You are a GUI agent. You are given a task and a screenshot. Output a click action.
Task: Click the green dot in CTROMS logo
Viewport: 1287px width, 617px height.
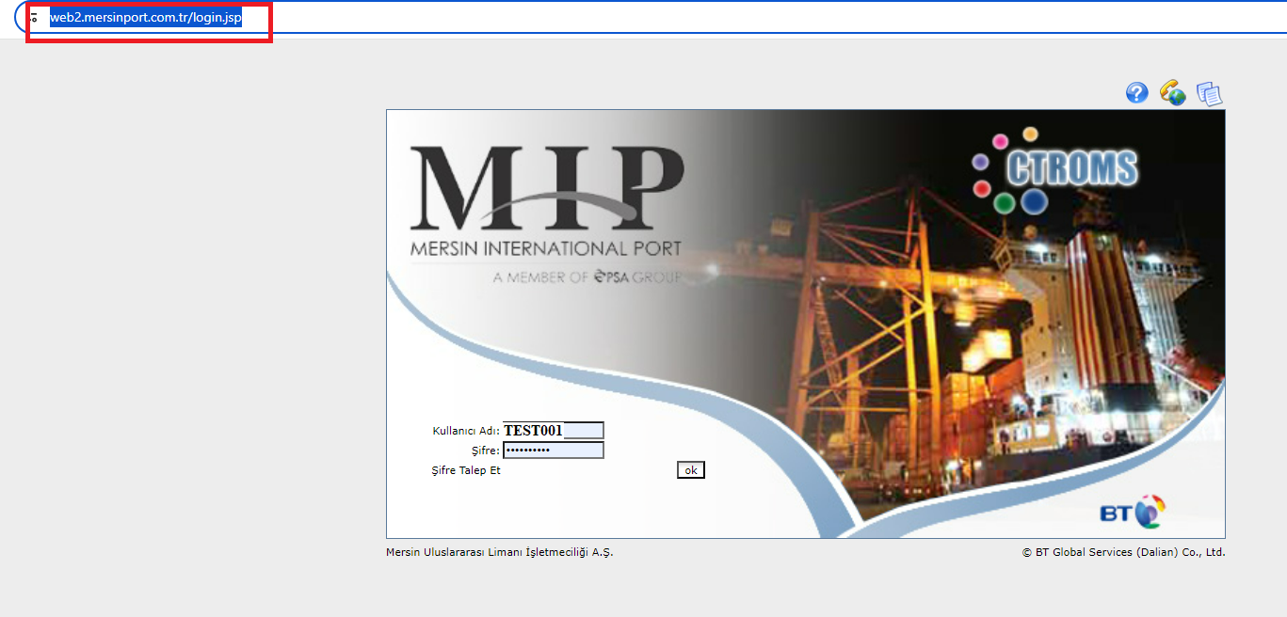tap(1005, 203)
